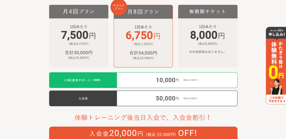
Task: Open the カンタン30秒 申し込み side tab
Action: tap(276, 33)
